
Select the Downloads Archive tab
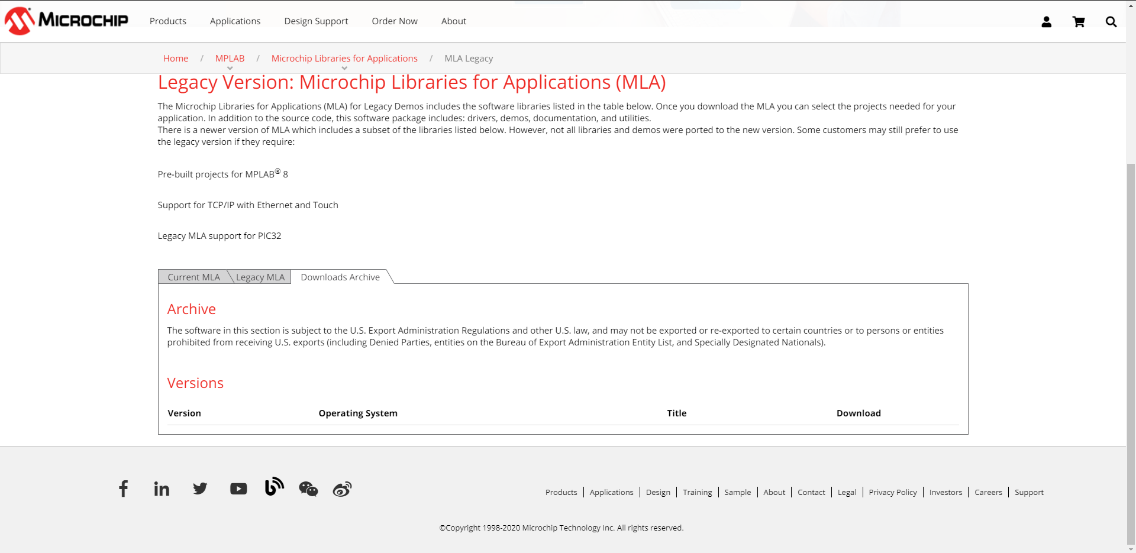[x=340, y=277]
